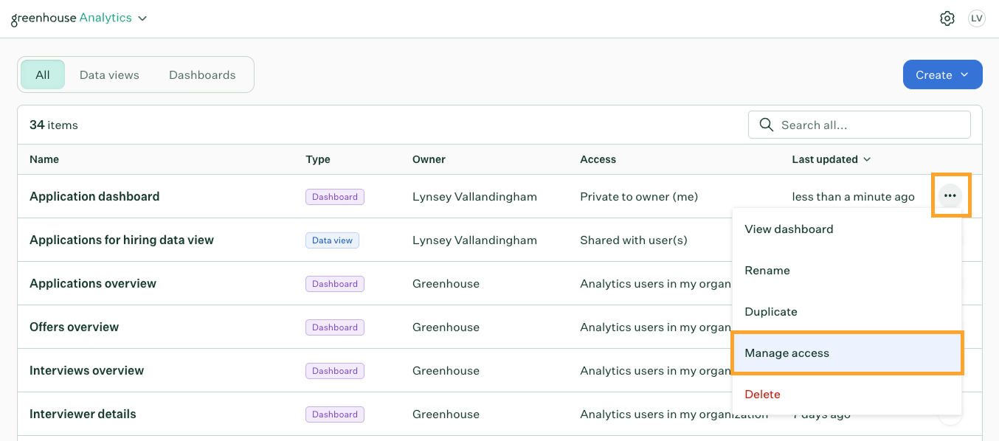
Task: Open Applications for hiring data view
Action: tap(122, 240)
